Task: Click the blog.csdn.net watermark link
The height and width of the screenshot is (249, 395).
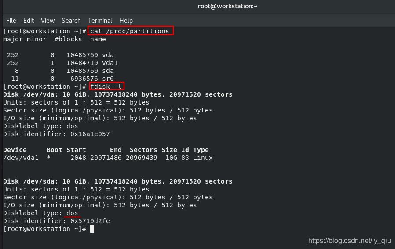Action: pos(349,241)
